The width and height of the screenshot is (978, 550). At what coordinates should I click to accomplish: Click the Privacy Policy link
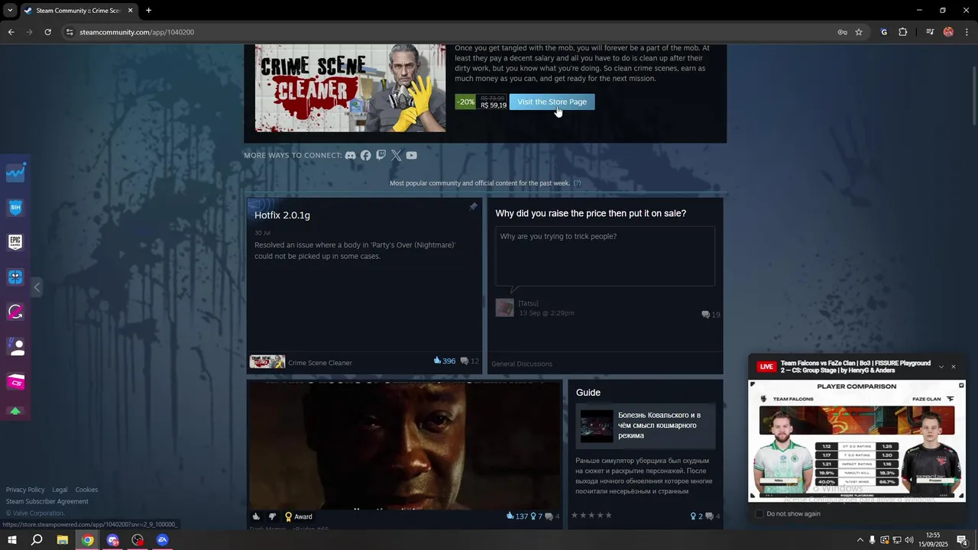point(25,490)
